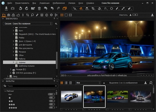Screen dimensions: 156x112
Task: Expand the Обои folder
Action: click(x=14, y=55)
